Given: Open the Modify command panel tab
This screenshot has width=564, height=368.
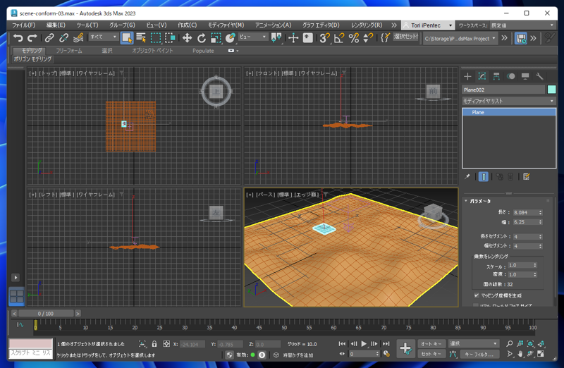Looking at the screenshot, I should (482, 76).
